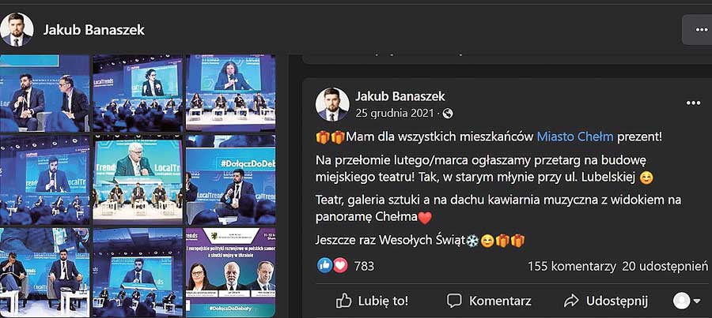Click the Jakub Banaszek name in the header
This screenshot has height=318, width=712.
point(94,30)
